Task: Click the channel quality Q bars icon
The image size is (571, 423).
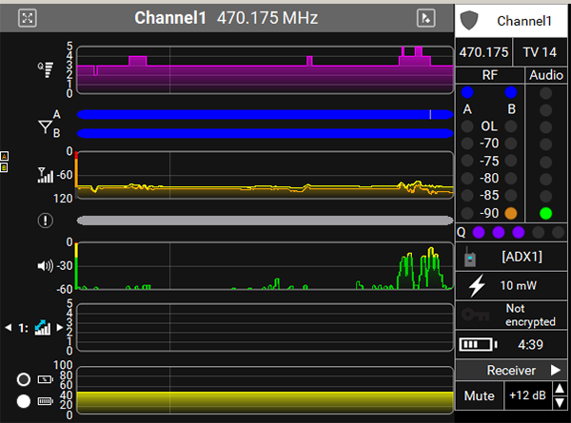Action: [46, 69]
